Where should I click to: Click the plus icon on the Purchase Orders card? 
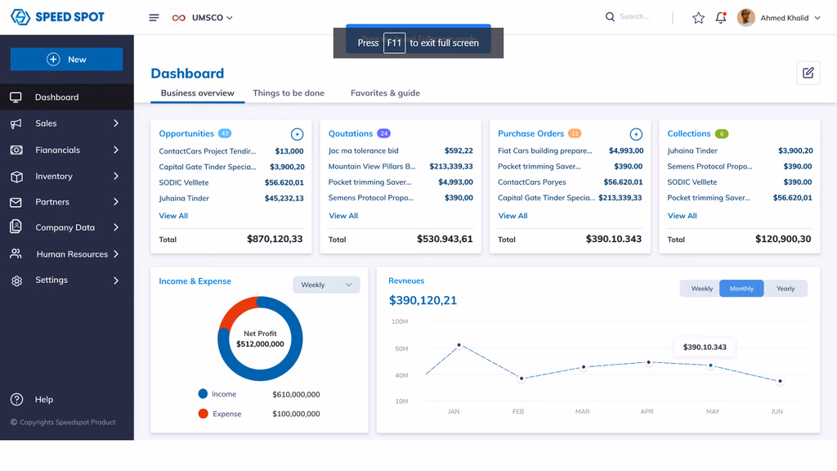pos(635,134)
